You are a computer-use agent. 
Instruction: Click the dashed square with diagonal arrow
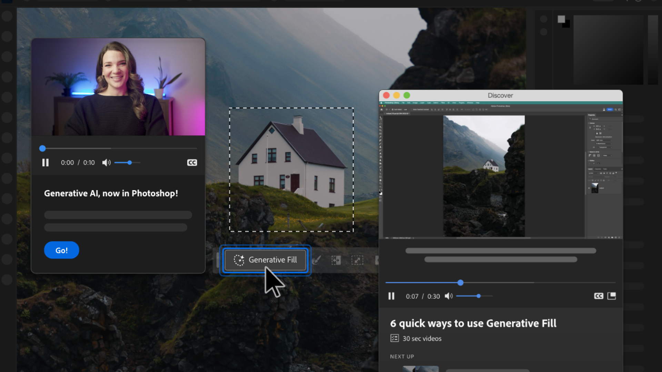click(357, 260)
